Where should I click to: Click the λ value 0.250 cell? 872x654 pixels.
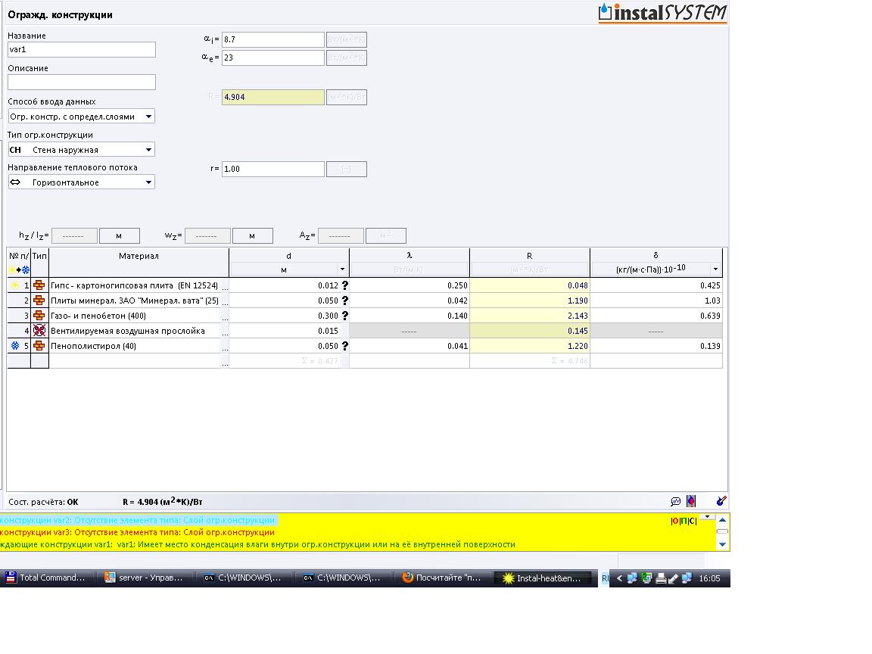[410, 285]
